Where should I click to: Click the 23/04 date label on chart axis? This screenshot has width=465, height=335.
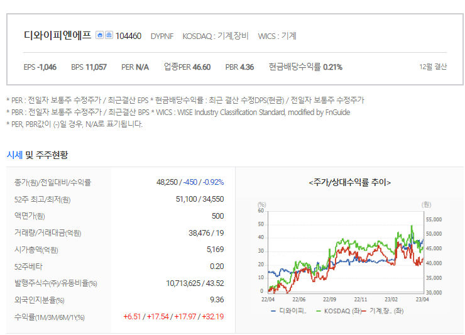(x=422, y=299)
